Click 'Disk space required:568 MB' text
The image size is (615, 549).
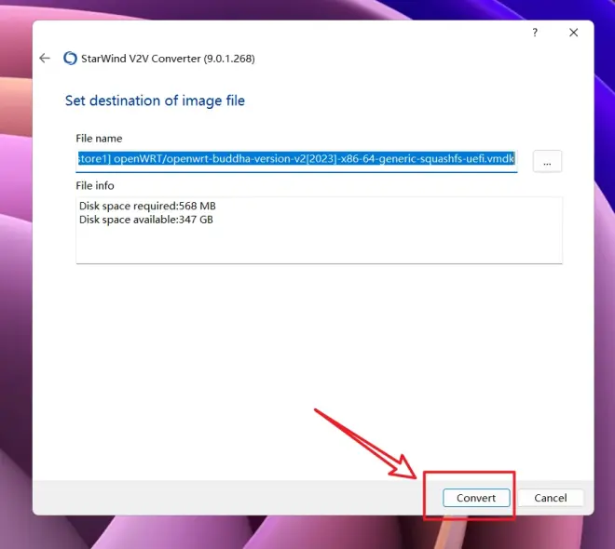coord(147,206)
